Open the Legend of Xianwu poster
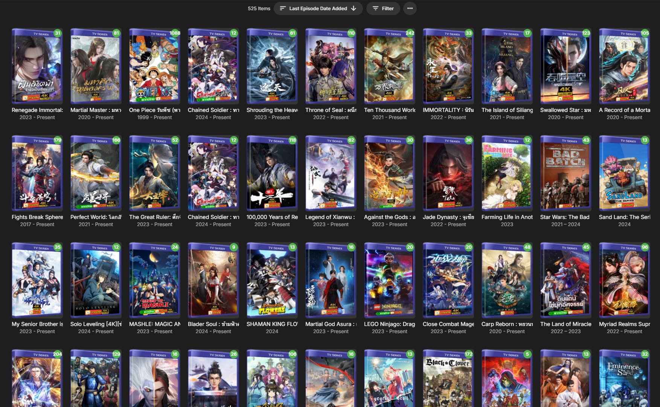The width and height of the screenshot is (660, 407). (331, 173)
